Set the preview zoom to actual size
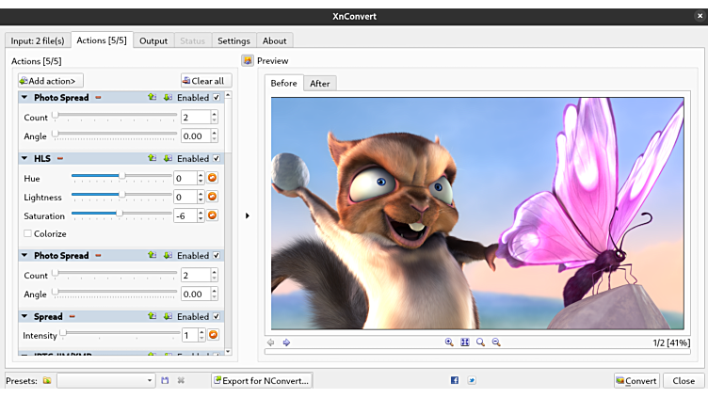Image resolution: width=708 pixels, height=398 pixels. tap(480, 342)
